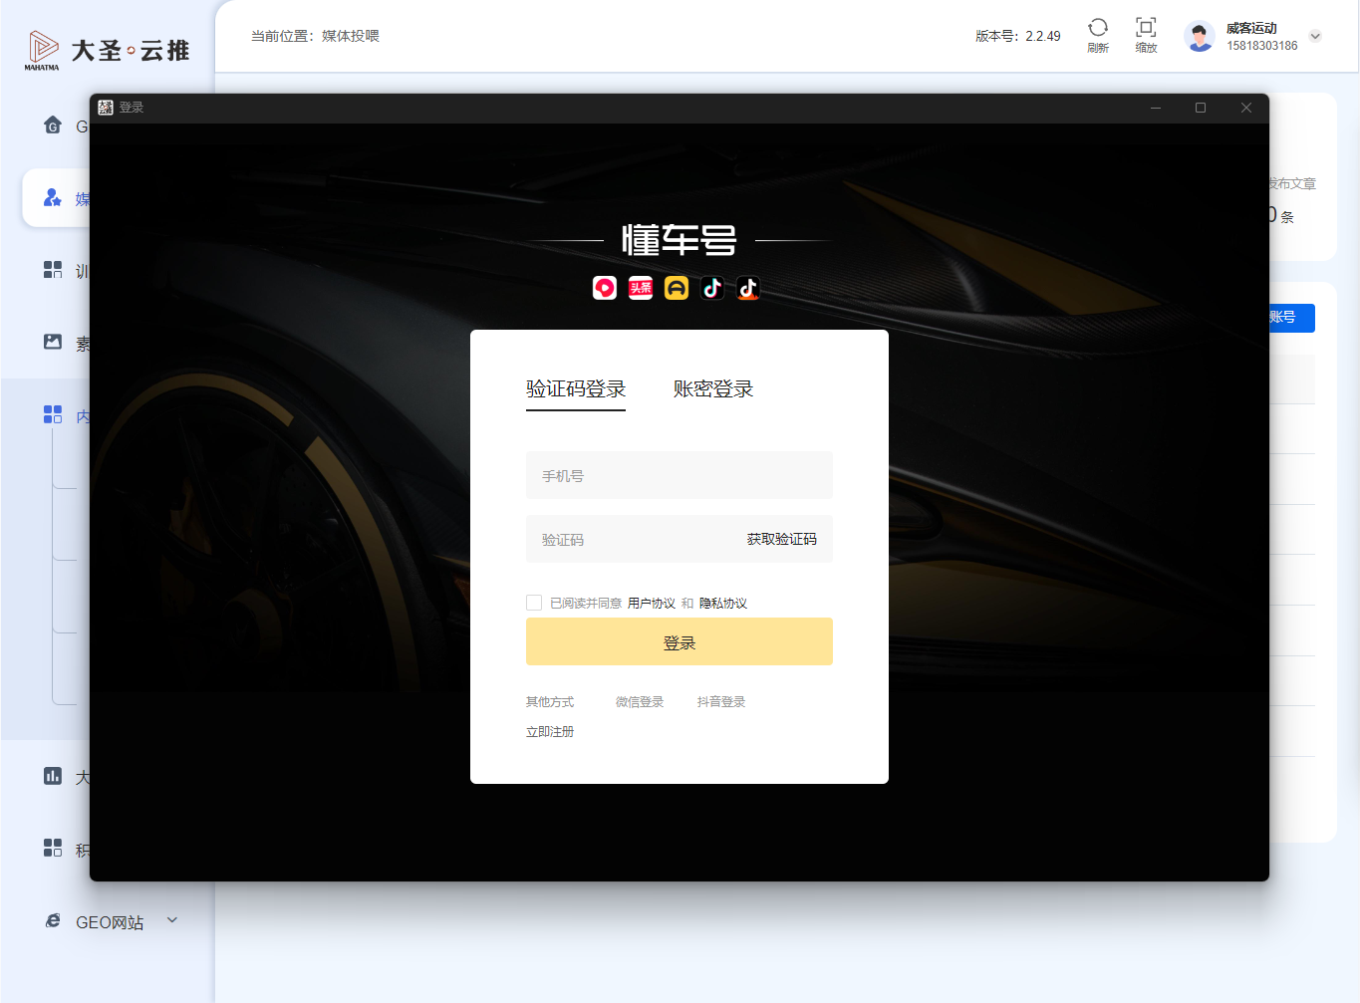Click the bar chart icon in sidebar

(53, 776)
